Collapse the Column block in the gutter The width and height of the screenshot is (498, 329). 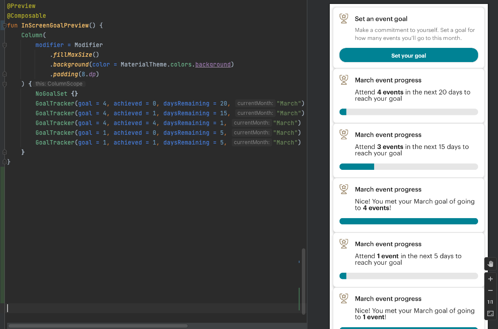(4, 83)
